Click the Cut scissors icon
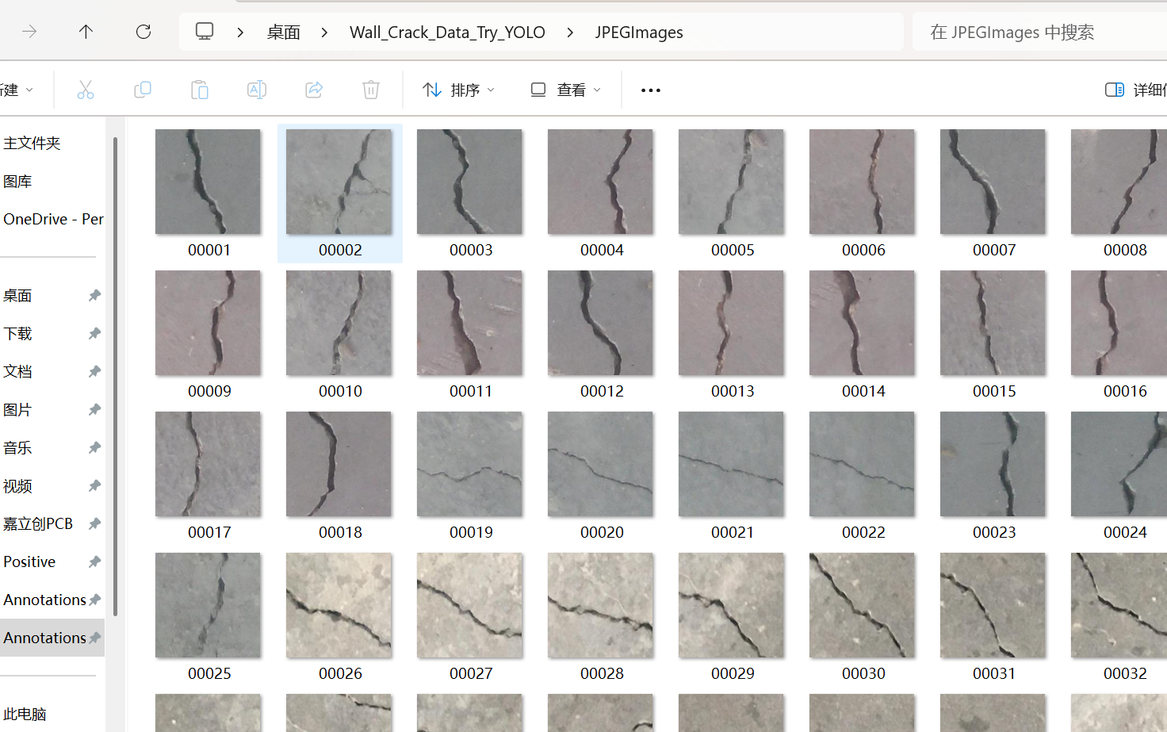1167x732 pixels. 86,90
